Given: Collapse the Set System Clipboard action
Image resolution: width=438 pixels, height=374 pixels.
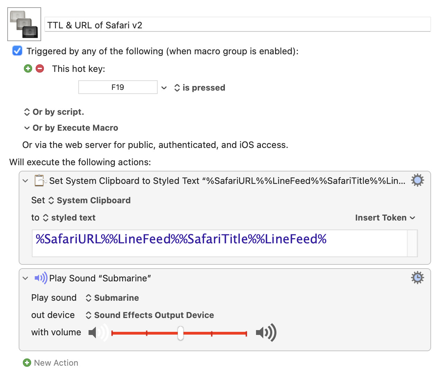Looking at the screenshot, I should point(25,181).
